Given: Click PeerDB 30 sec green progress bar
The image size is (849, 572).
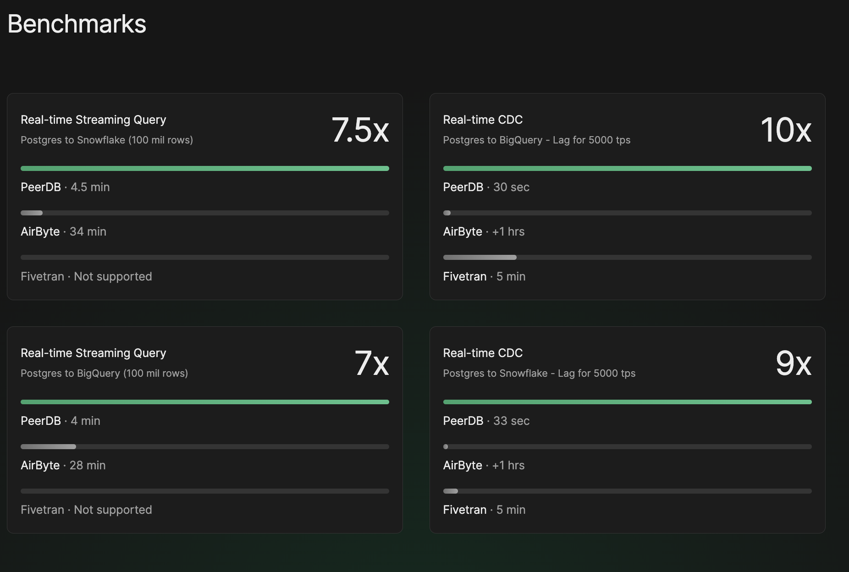Looking at the screenshot, I should (x=627, y=169).
